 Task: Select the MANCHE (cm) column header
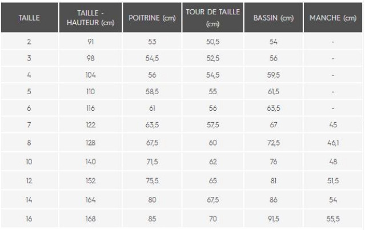coord(333,18)
